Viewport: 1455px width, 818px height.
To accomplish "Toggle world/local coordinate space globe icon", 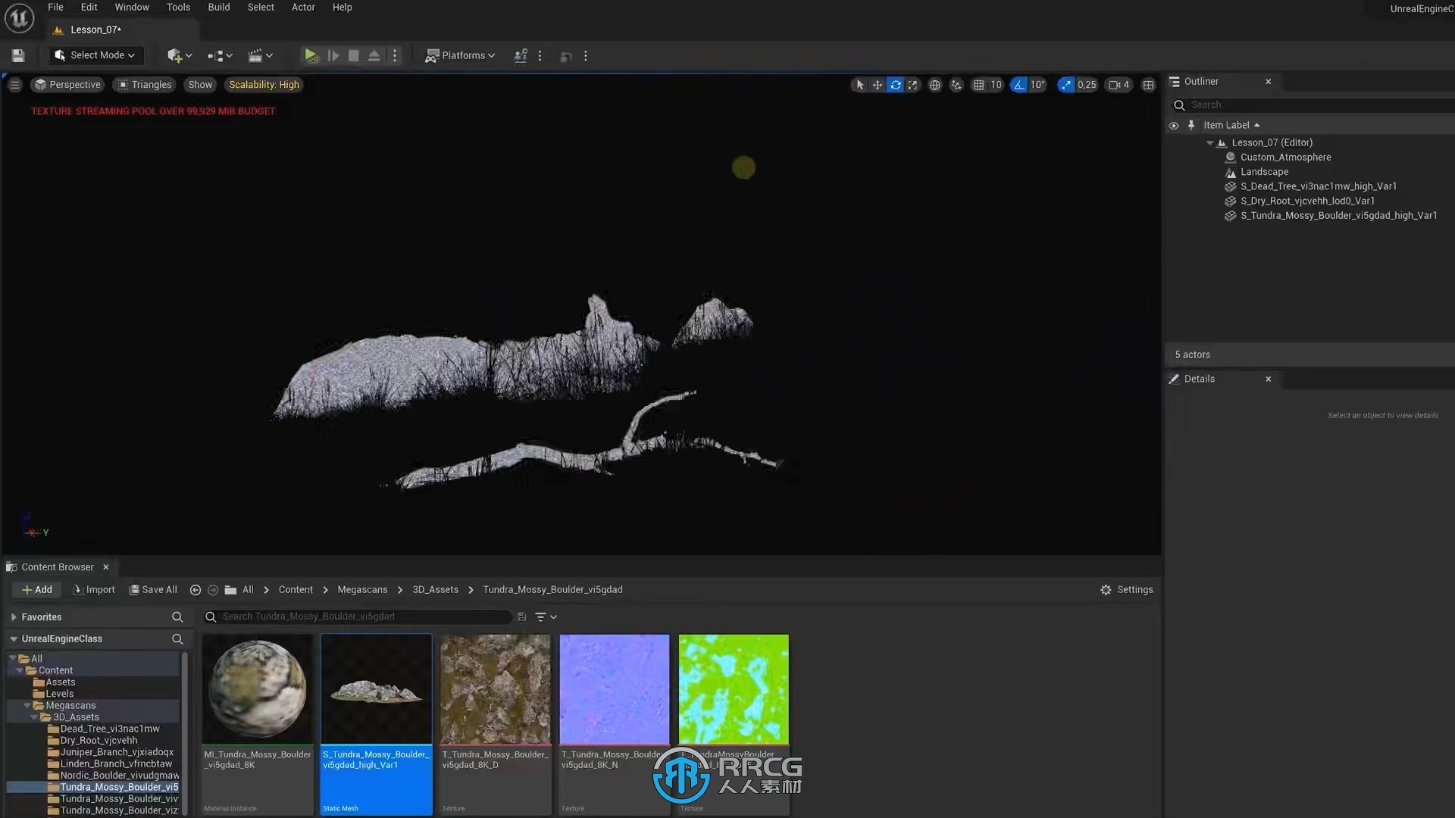I will click(935, 85).
